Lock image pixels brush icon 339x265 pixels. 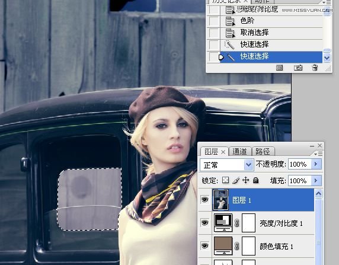tap(236, 180)
